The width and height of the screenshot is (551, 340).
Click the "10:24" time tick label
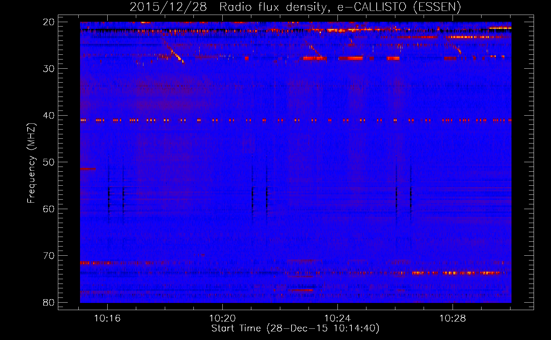337,319
